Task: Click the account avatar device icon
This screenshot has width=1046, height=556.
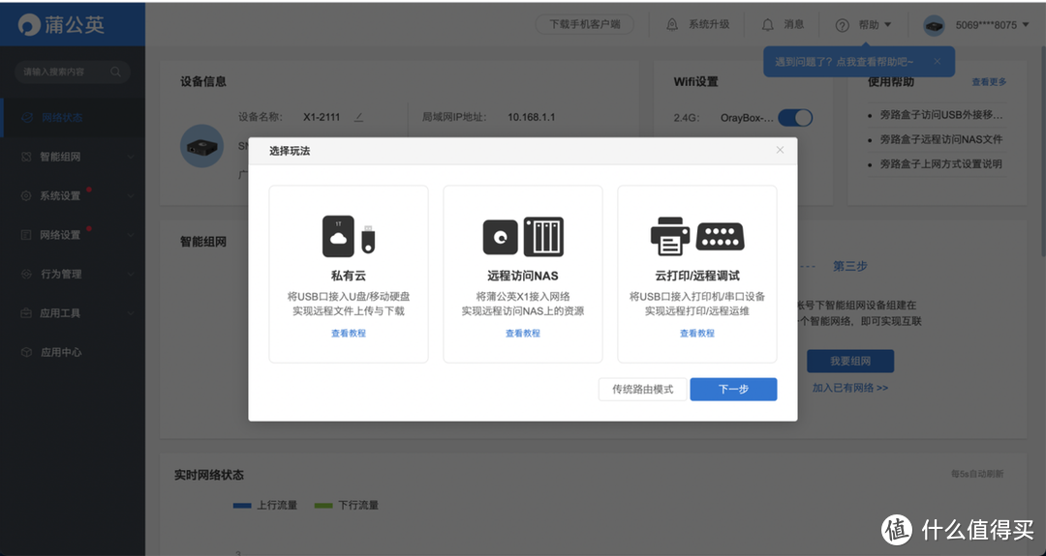Action: [934, 25]
